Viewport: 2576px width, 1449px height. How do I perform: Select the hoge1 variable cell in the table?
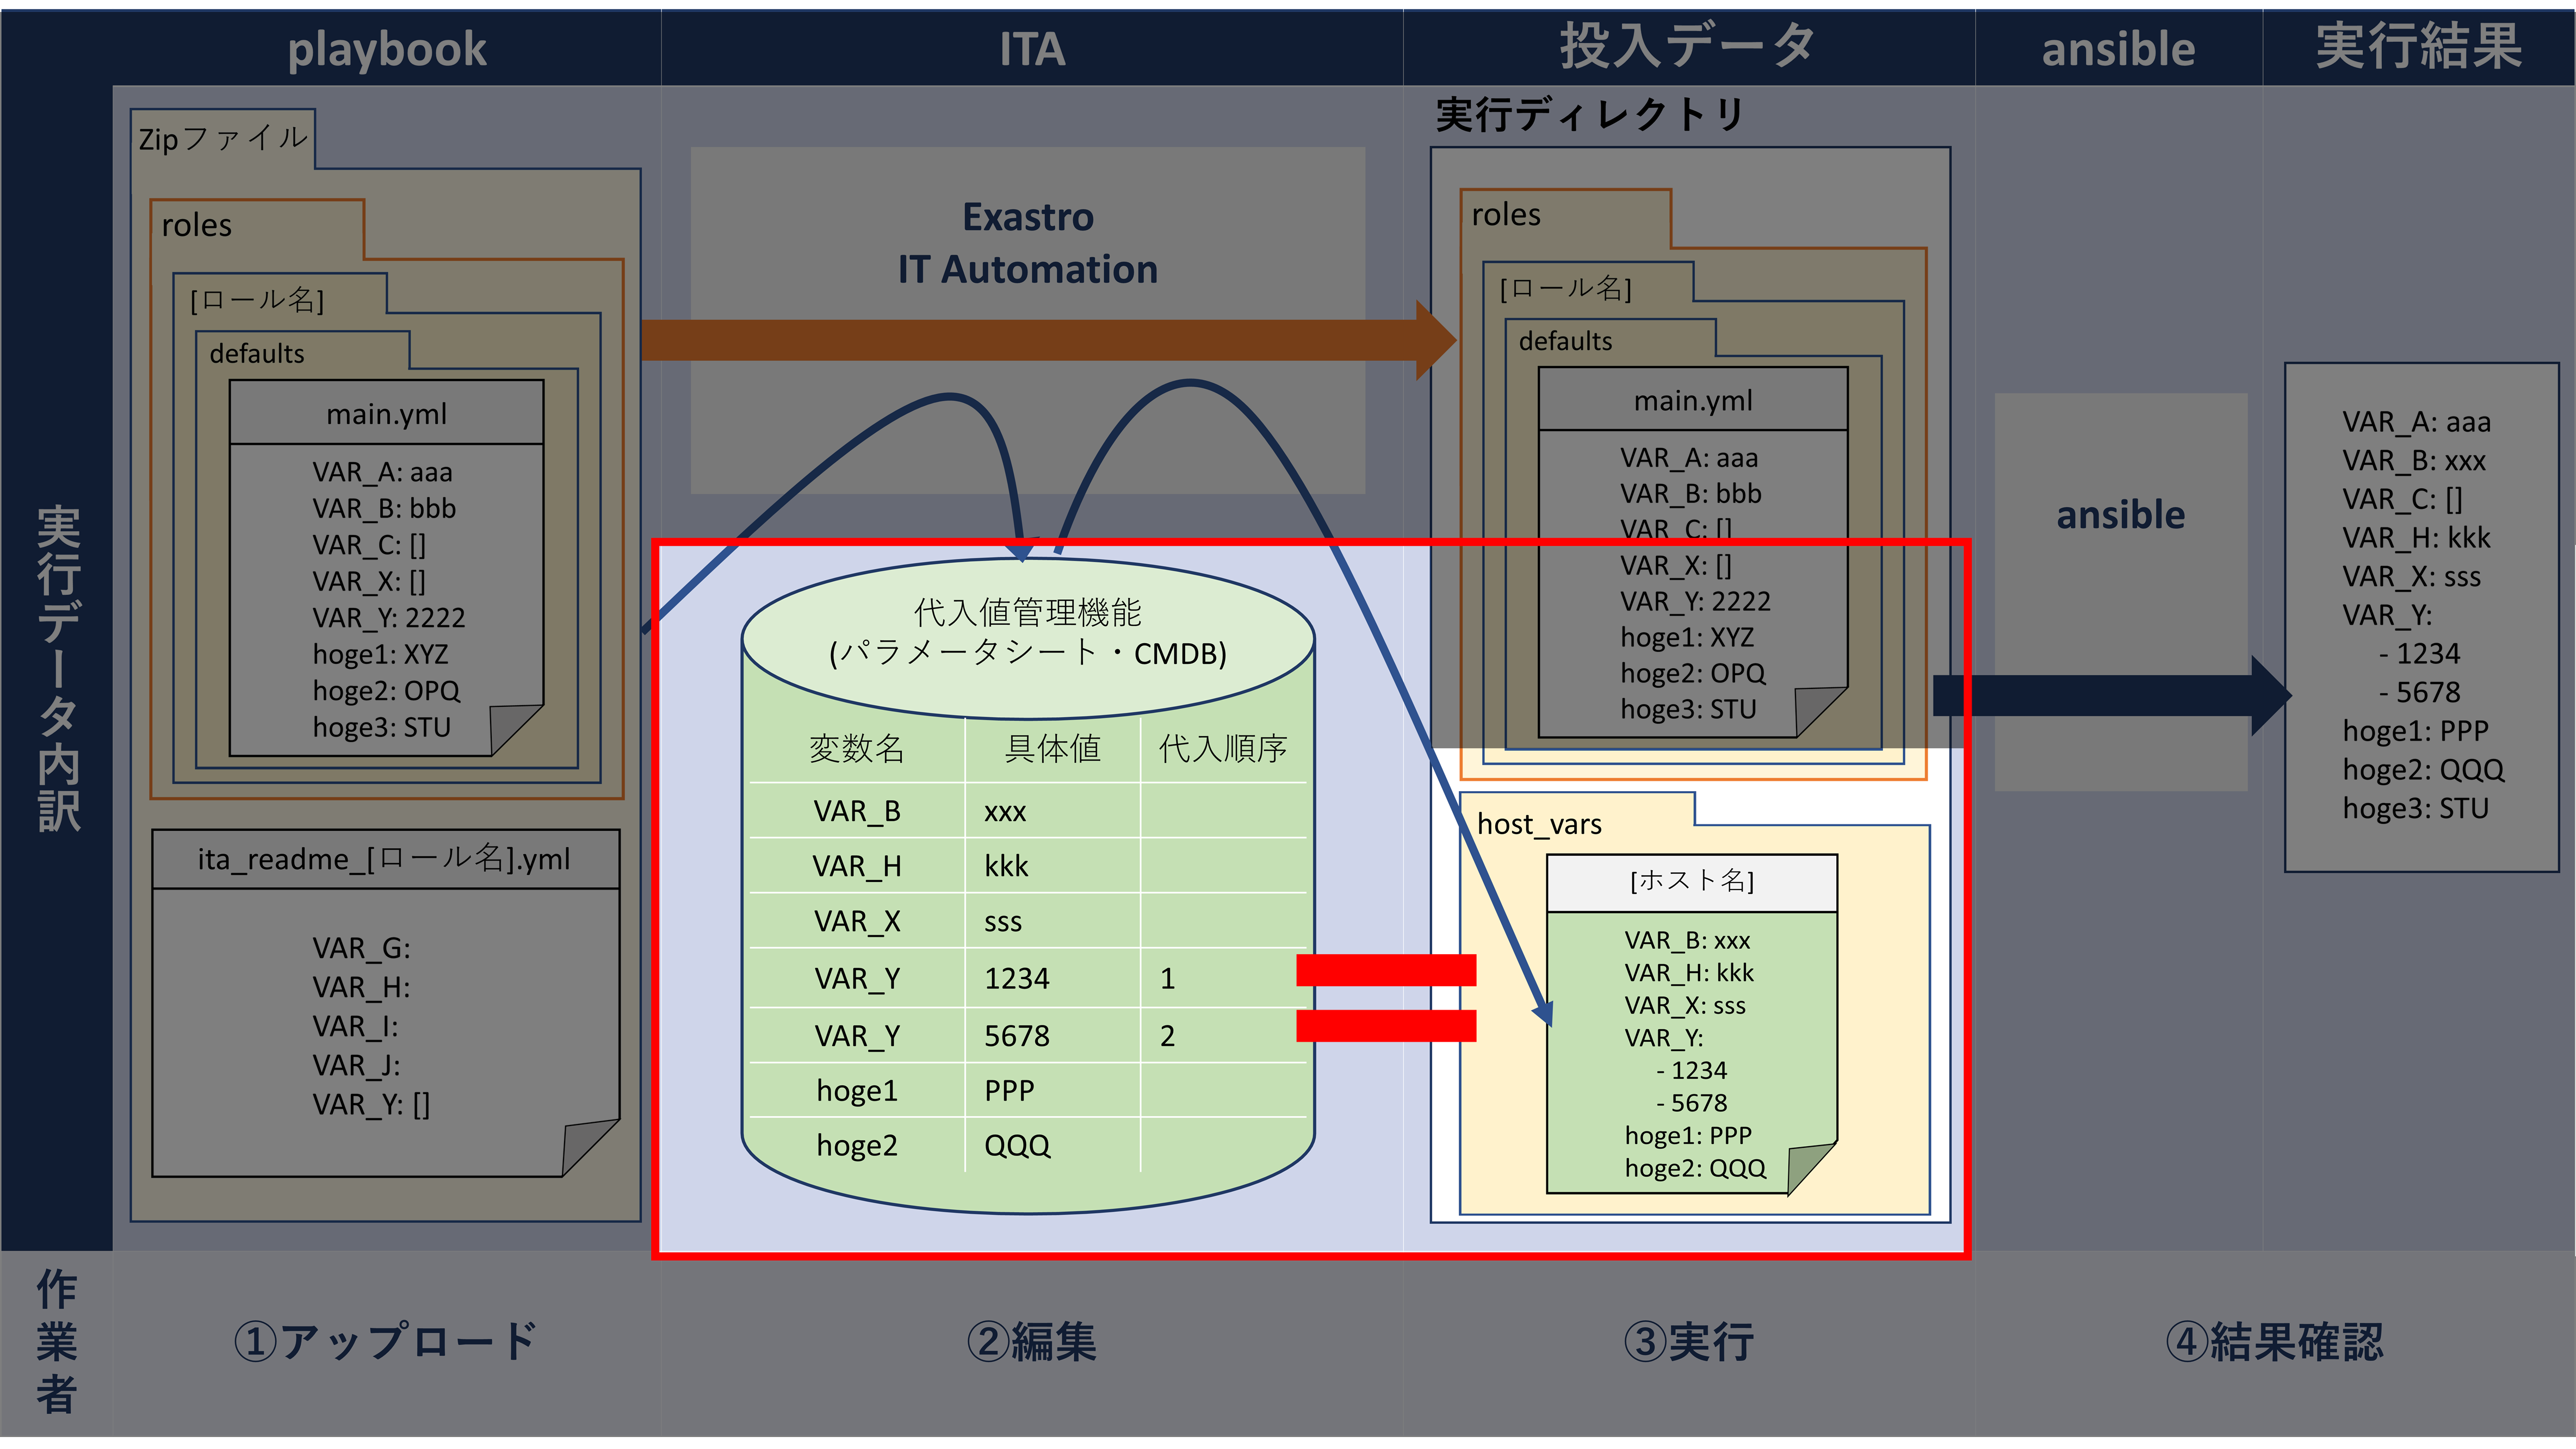coord(857,1089)
